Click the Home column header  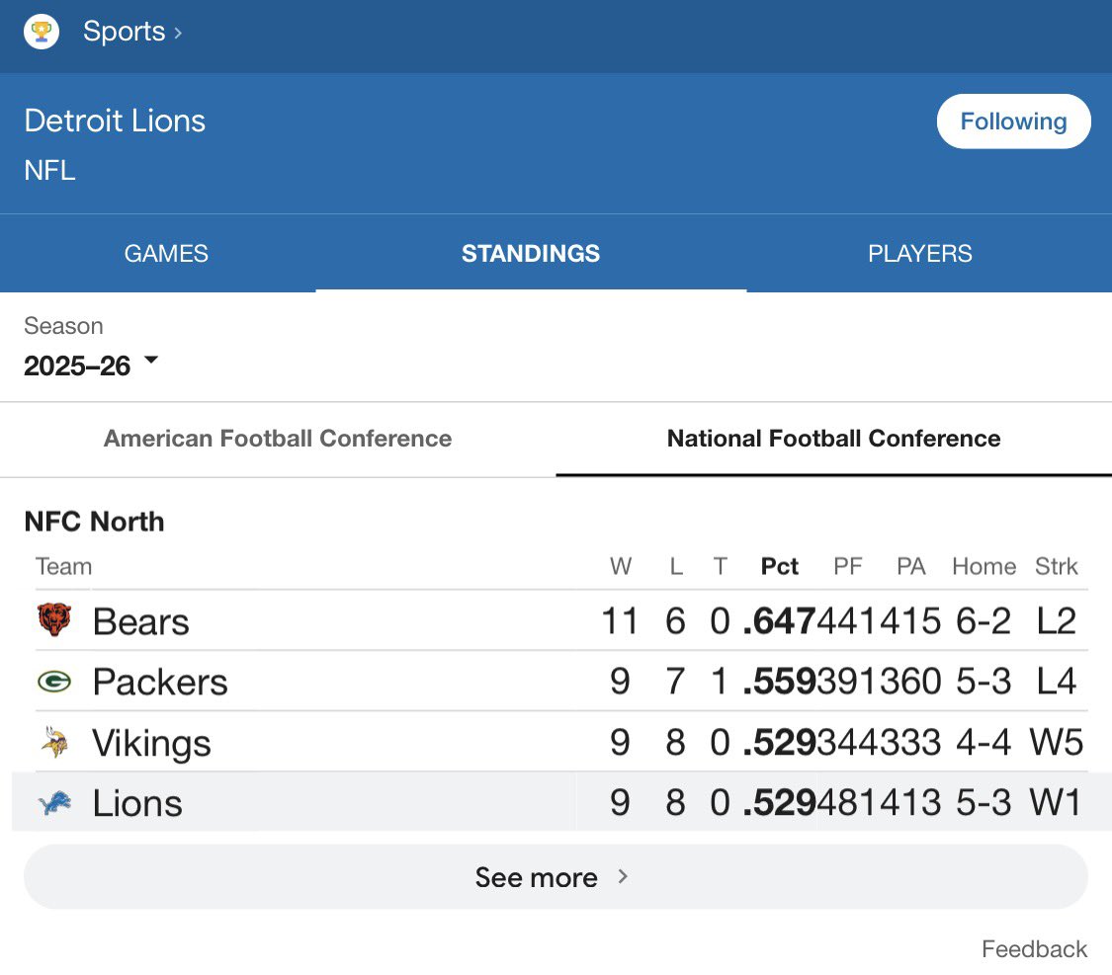pos(984,566)
